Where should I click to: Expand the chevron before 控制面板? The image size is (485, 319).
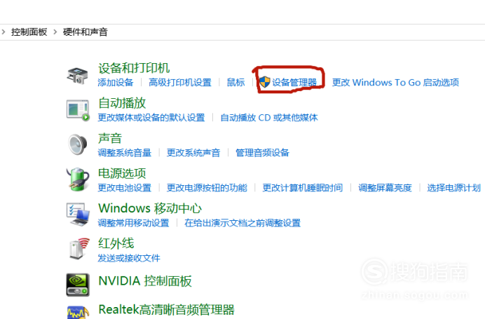(x=4, y=32)
